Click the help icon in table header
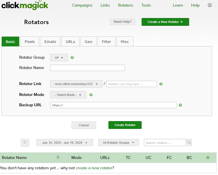The image size is (218, 175). (x=208, y=158)
